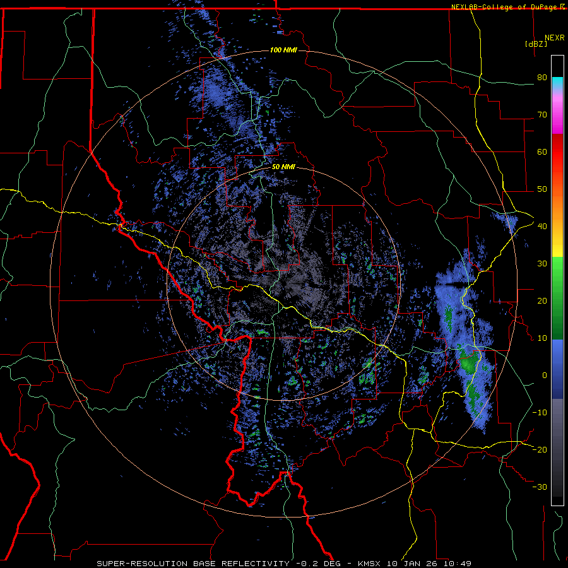Click the 50 value on dBZ scale
568x568 pixels.
pyautogui.click(x=542, y=189)
